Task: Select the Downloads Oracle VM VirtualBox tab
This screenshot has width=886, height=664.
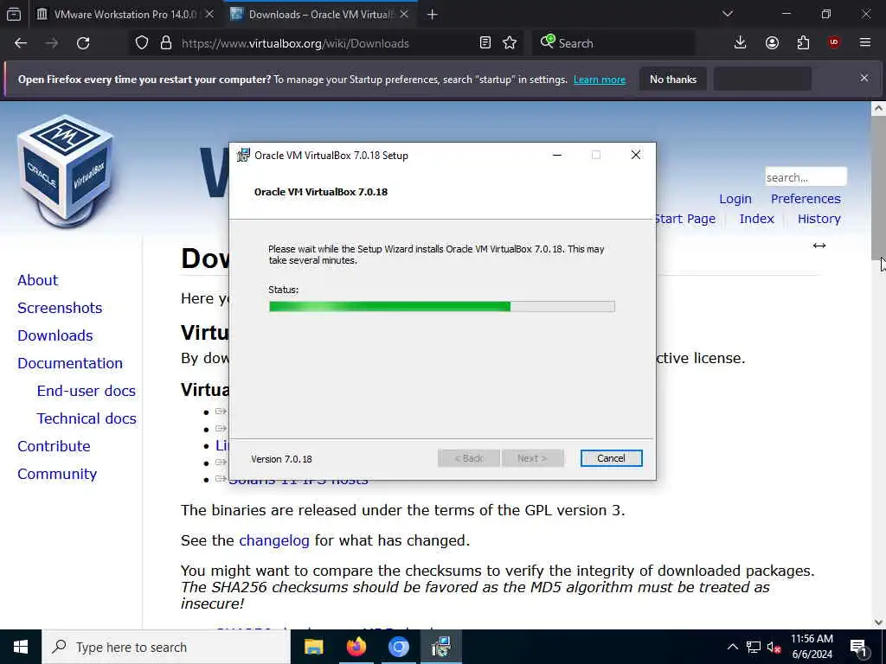Action: (x=320, y=14)
